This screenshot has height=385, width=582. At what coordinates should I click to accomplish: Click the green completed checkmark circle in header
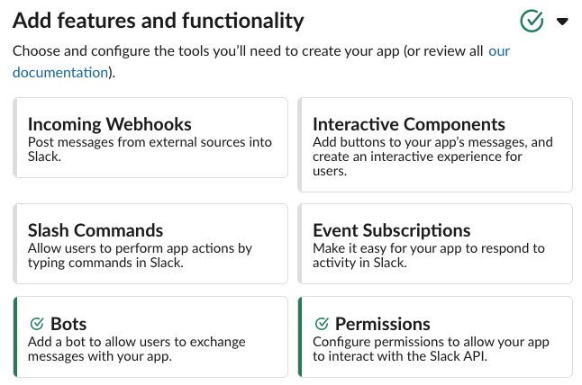tap(532, 21)
